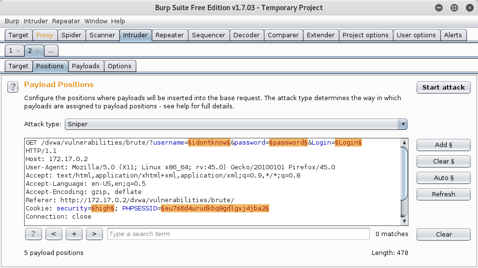
Task: Open the Payloads sub-tab
Action: (86, 66)
